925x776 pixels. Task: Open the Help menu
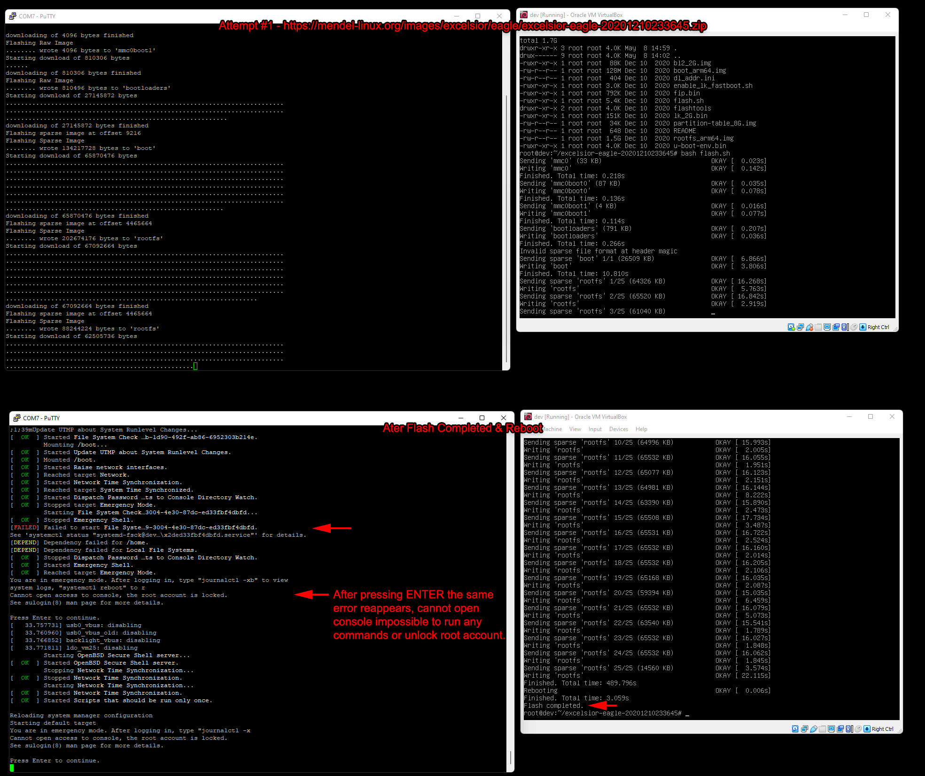click(641, 429)
